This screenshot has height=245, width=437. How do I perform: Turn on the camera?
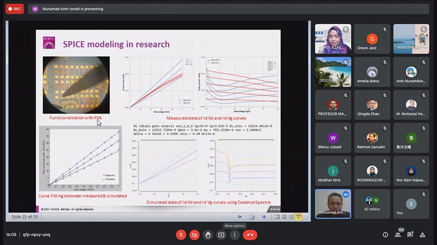point(194,235)
